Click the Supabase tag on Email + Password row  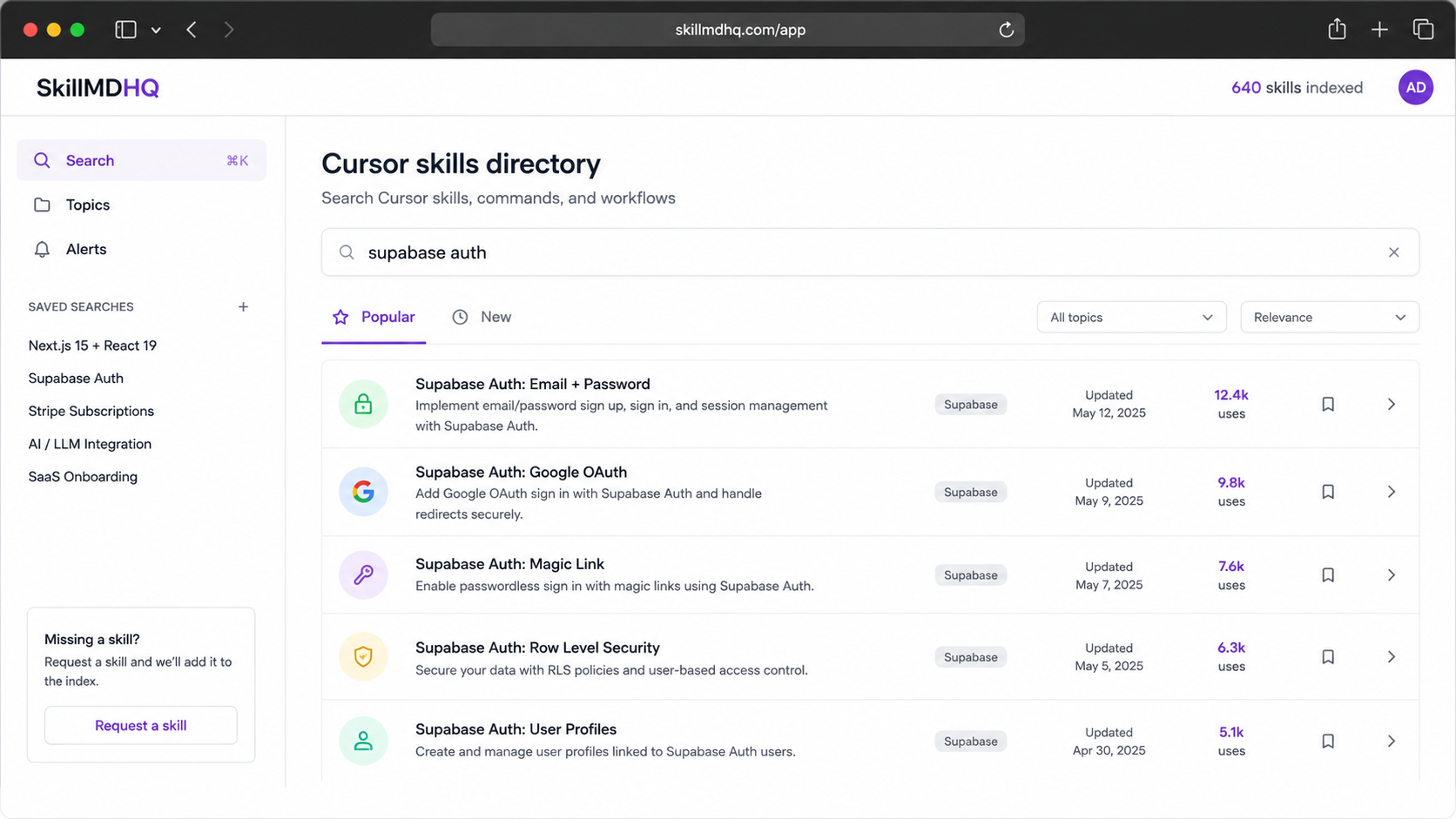pyautogui.click(x=970, y=404)
